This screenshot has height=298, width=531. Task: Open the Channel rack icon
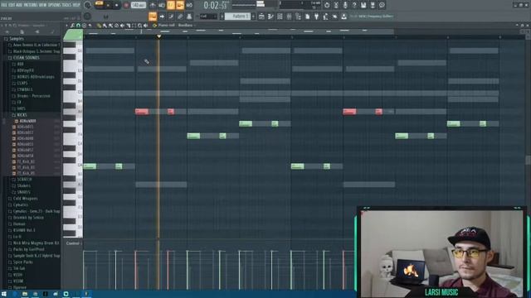click(x=280, y=17)
